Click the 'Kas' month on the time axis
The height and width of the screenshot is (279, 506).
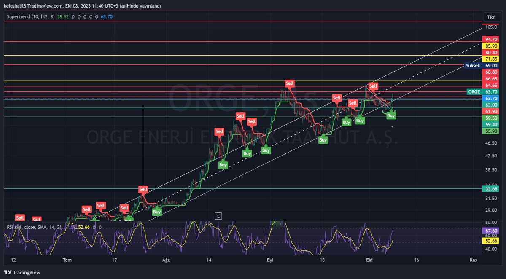[474, 260]
